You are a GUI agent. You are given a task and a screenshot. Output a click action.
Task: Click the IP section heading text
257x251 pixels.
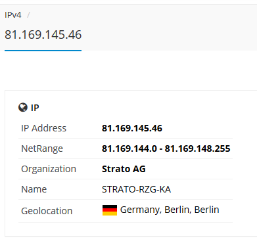pos(35,108)
